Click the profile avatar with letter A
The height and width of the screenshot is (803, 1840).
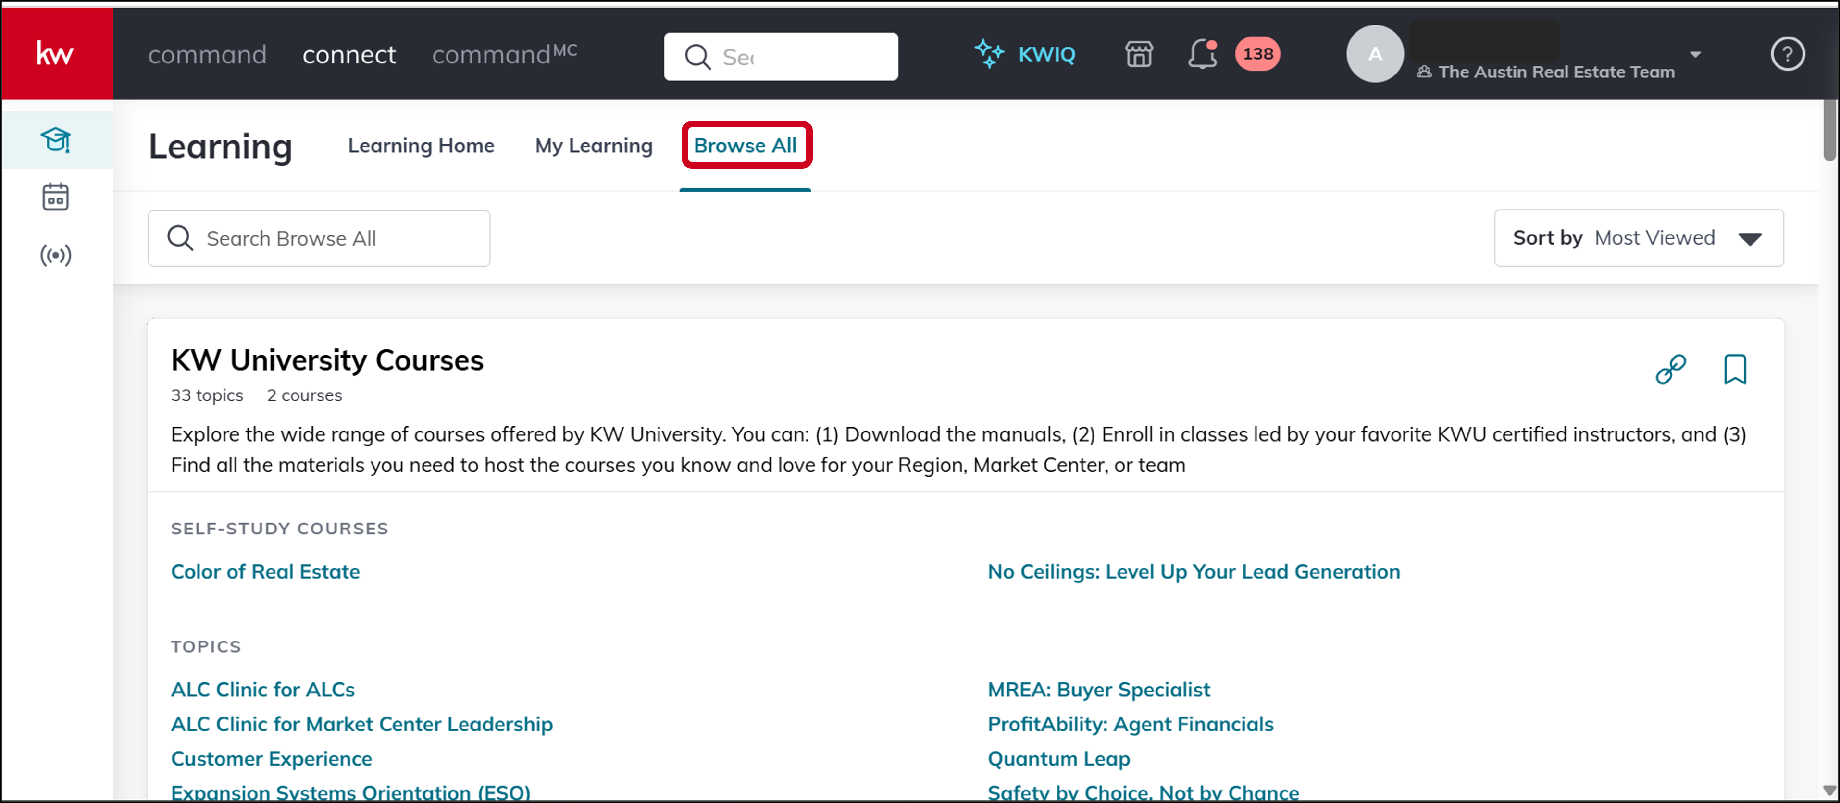click(1374, 54)
